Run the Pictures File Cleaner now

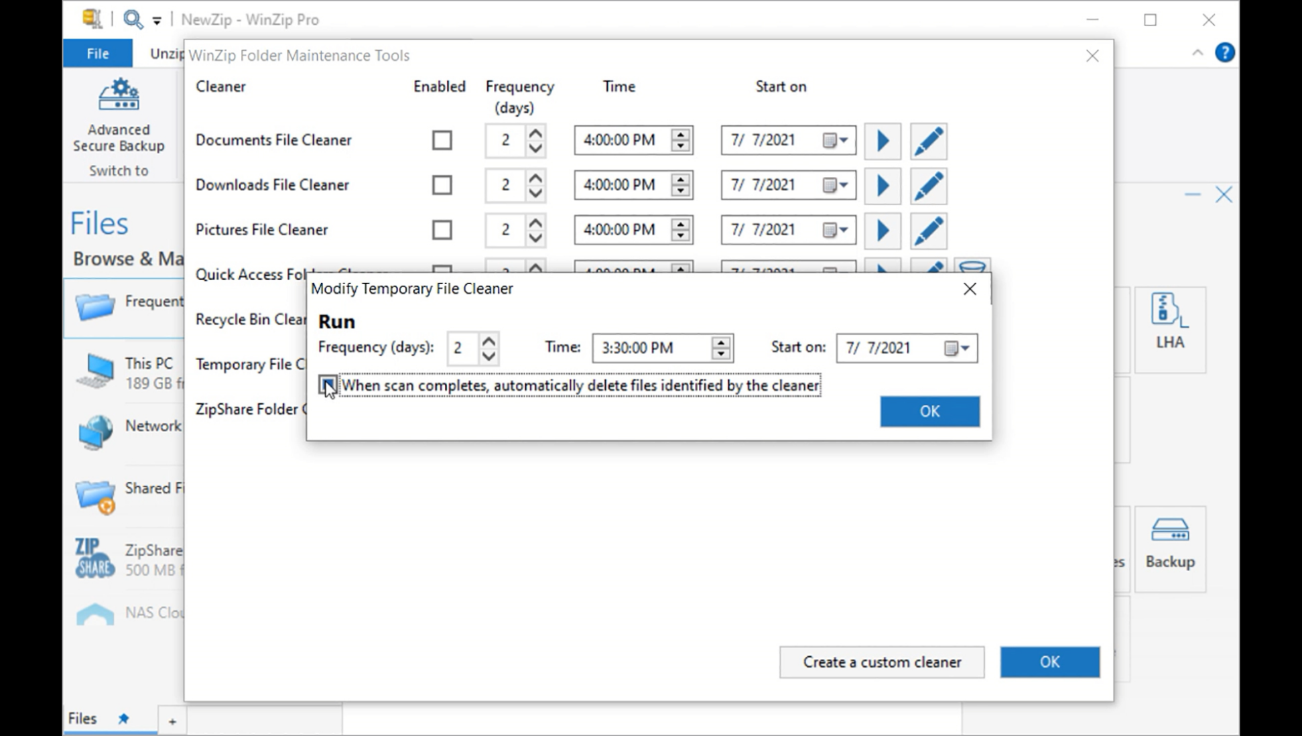tap(882, 231)
